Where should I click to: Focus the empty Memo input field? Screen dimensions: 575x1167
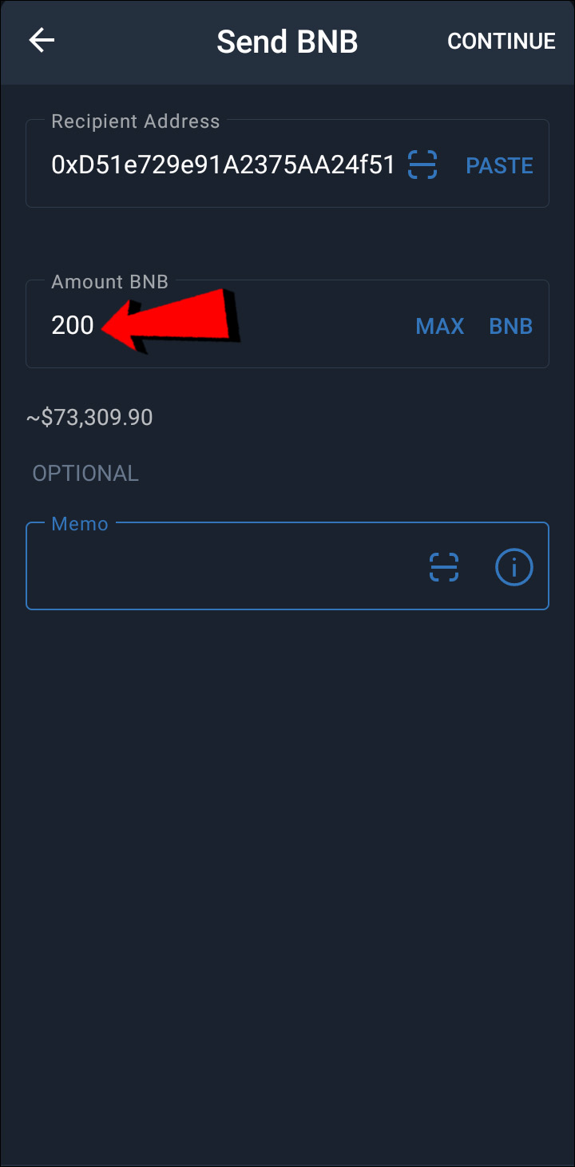pos(287,566)
